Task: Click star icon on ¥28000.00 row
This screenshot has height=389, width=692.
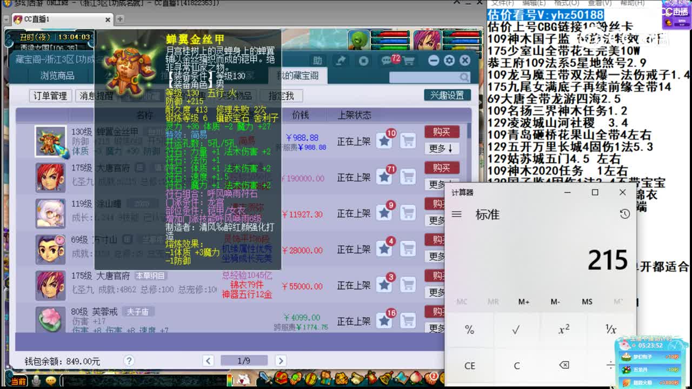Action: (x=384, y=249)
